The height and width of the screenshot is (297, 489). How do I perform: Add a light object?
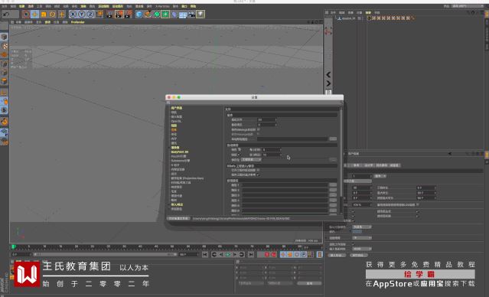[x=200, y=15]
